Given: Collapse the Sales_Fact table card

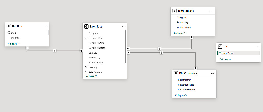Looking at the screenshot, I should tap(92, 76).
